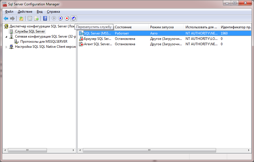Click the Агент SQL Server service icon
Viewport: 254px width, 162px height.
pos(81,44)
